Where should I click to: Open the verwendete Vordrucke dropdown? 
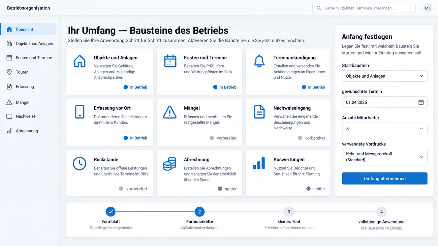pos(384,157)
